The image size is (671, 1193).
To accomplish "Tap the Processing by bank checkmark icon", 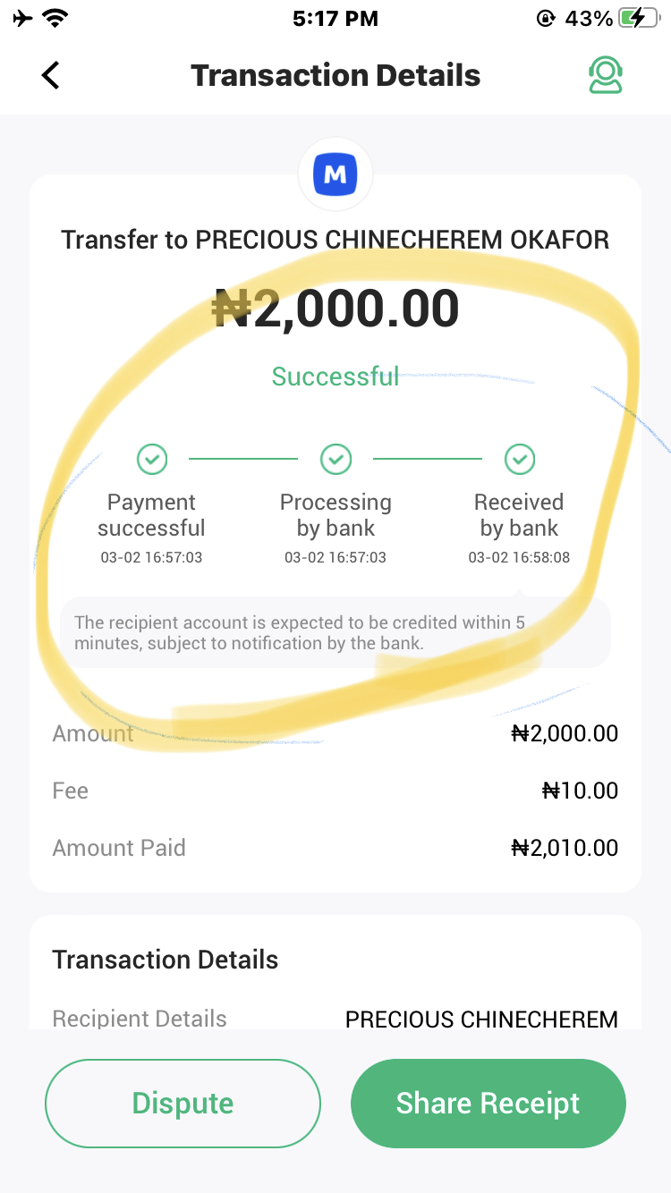I will 335,459.
